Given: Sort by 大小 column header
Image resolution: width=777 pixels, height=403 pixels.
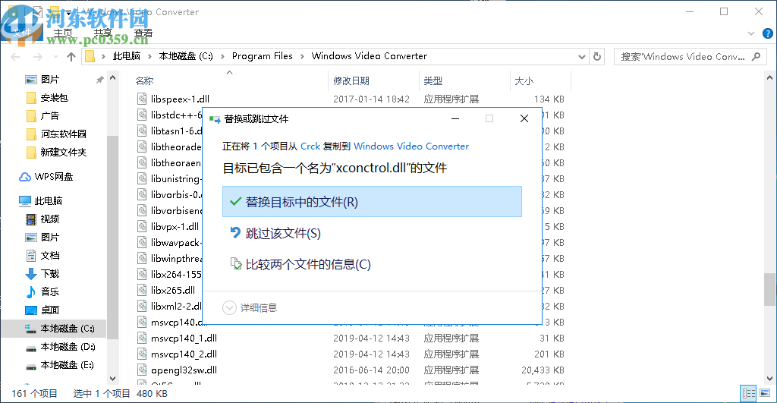Looking at the screenshot, I should coord(524,80).
